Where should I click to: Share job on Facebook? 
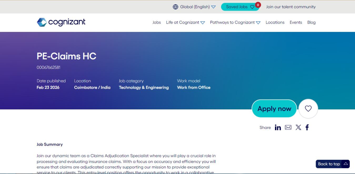pos(307,127)
